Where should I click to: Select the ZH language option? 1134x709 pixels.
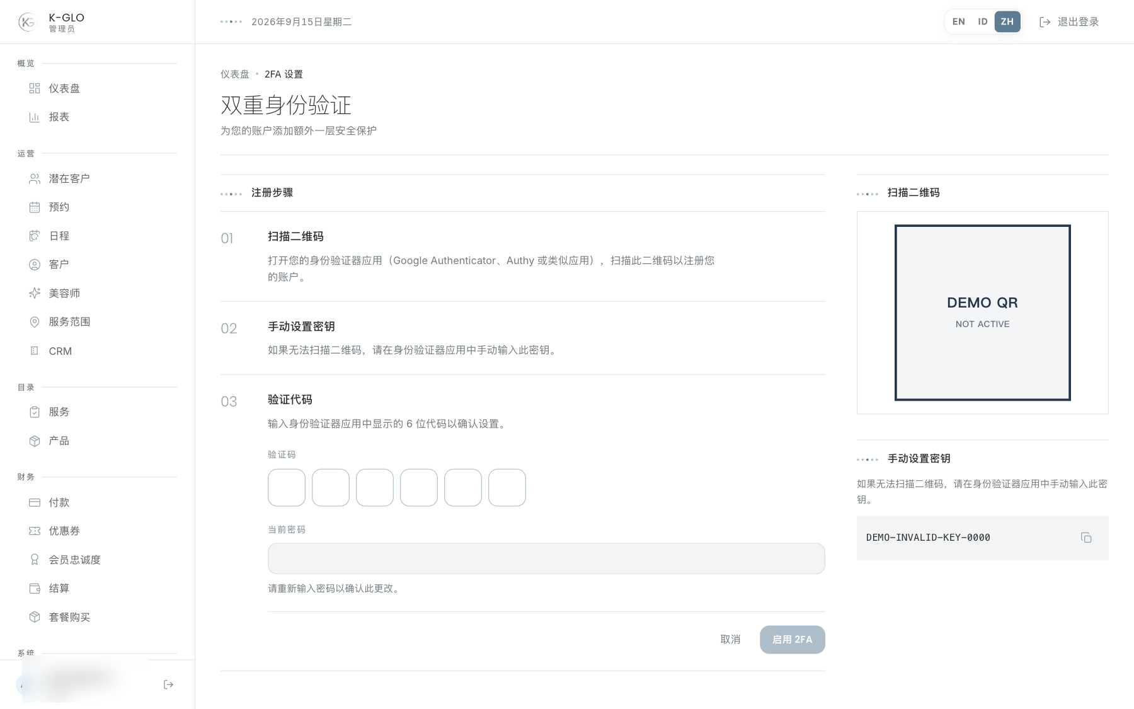pyautogui.click(x=1007, y=21)
